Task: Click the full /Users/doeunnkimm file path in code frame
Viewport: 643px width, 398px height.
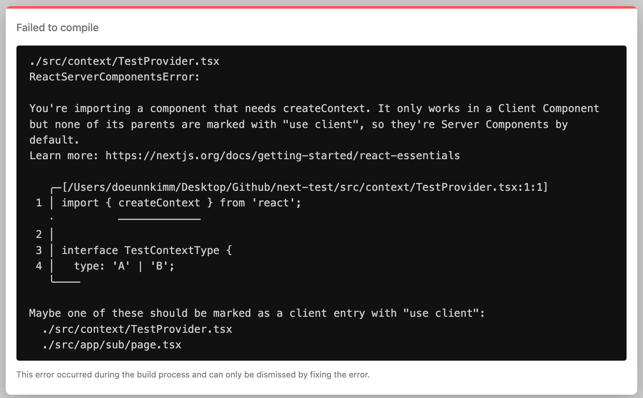Action: coord(305,187)
